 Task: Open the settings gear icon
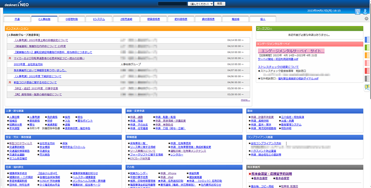point(367,19)
